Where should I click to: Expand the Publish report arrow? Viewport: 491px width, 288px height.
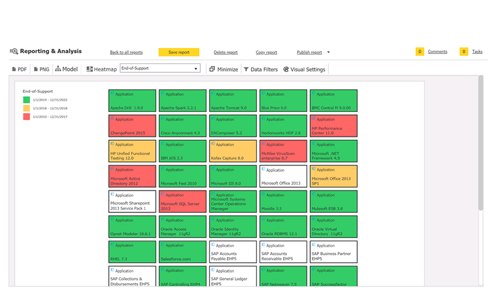(328, 52)
